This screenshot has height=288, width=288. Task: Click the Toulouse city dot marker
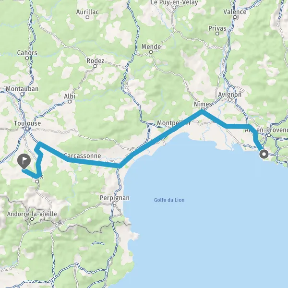click(27, 129)
